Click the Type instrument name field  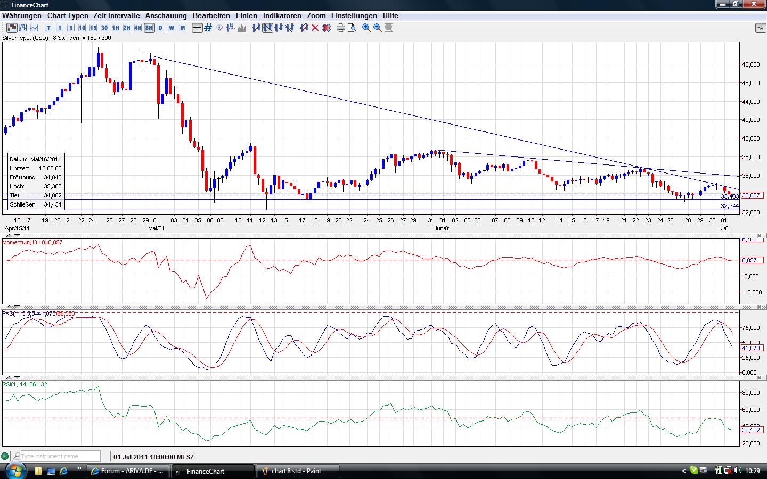61,456
